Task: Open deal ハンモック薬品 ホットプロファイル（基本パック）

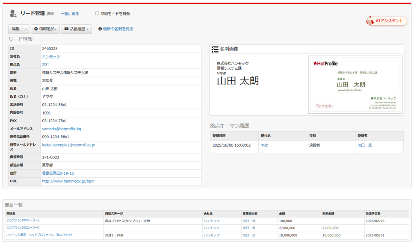Action: pos(39,235)
